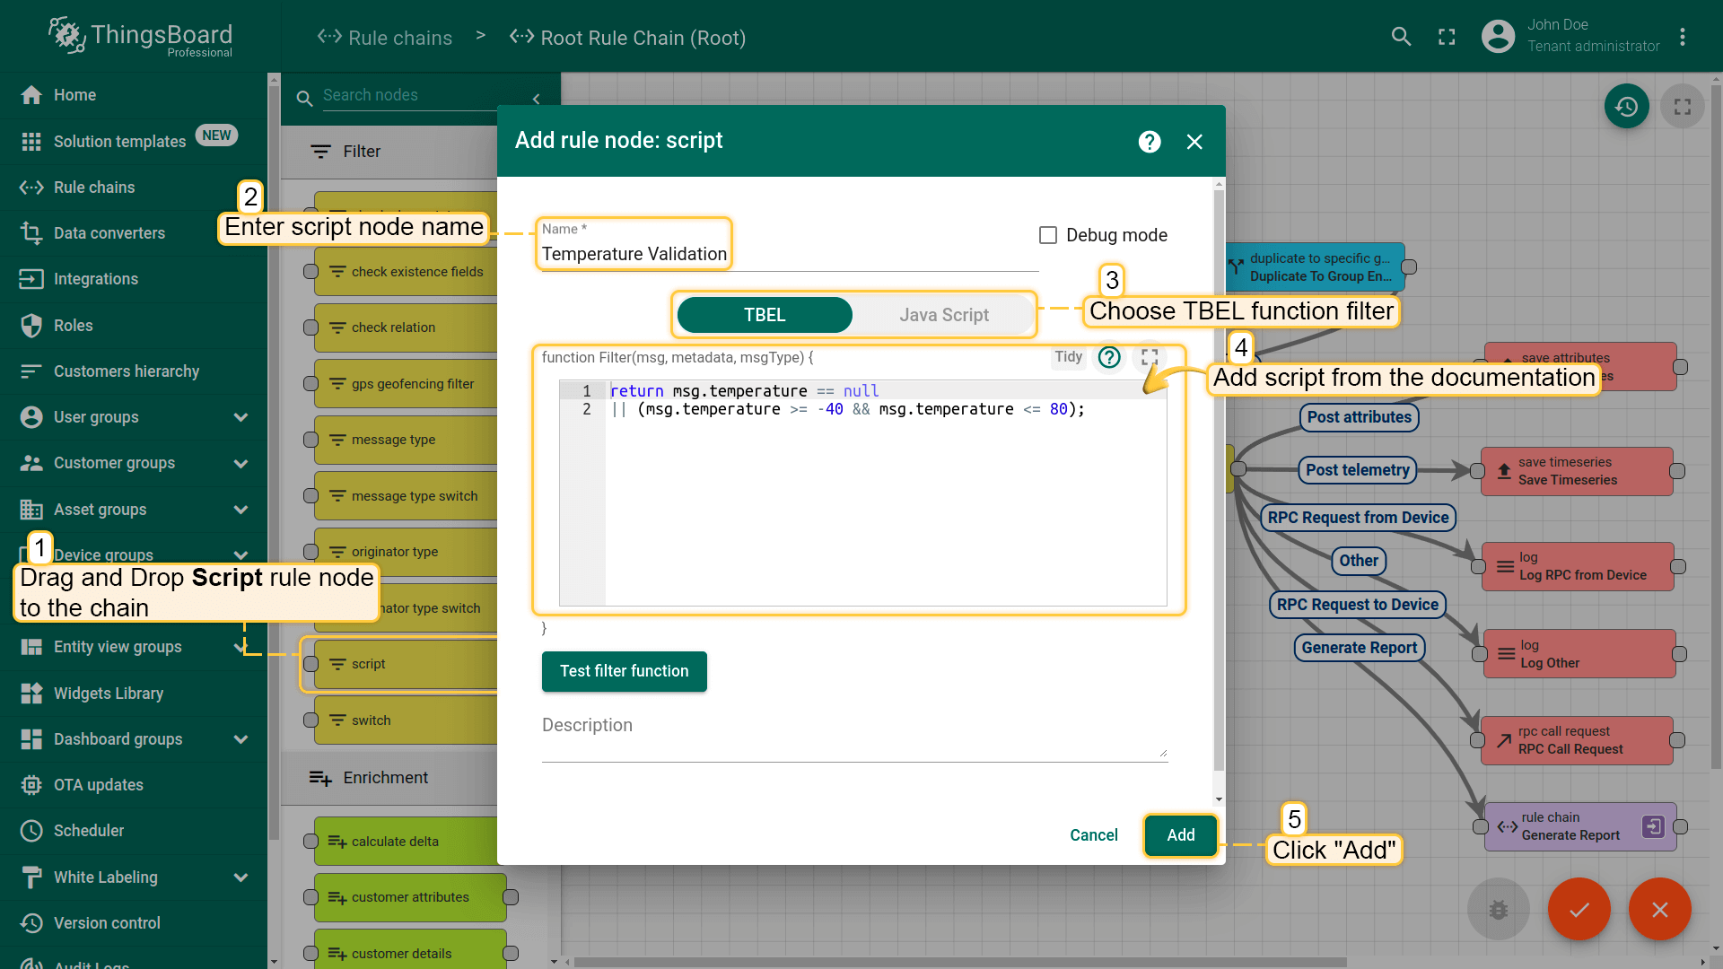Toggle fullscreen icon in top header
The width and height of the screenshot is (1723, 969).
(1447, 37)
